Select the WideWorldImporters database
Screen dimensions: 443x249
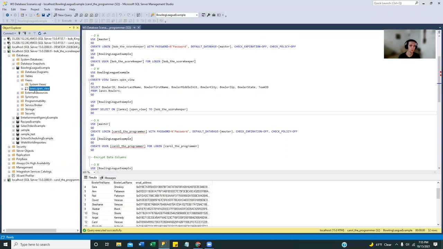point(33,142)
